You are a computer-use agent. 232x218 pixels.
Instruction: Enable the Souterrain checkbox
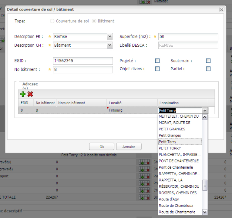tap(208, 60)
